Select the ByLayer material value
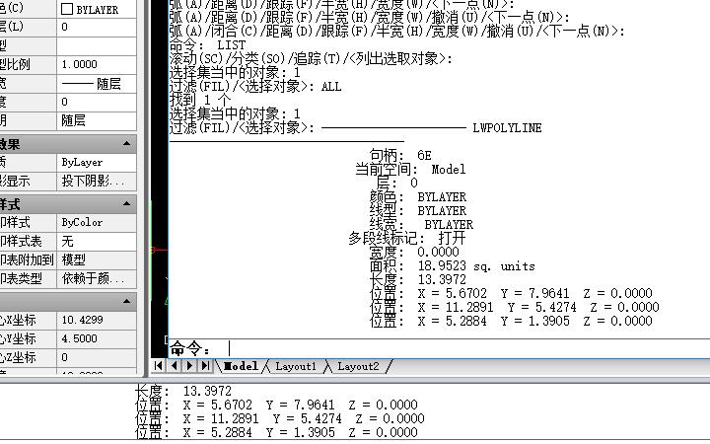The height and width of the screenshot is (444, 710). click(x=97, y=162)
